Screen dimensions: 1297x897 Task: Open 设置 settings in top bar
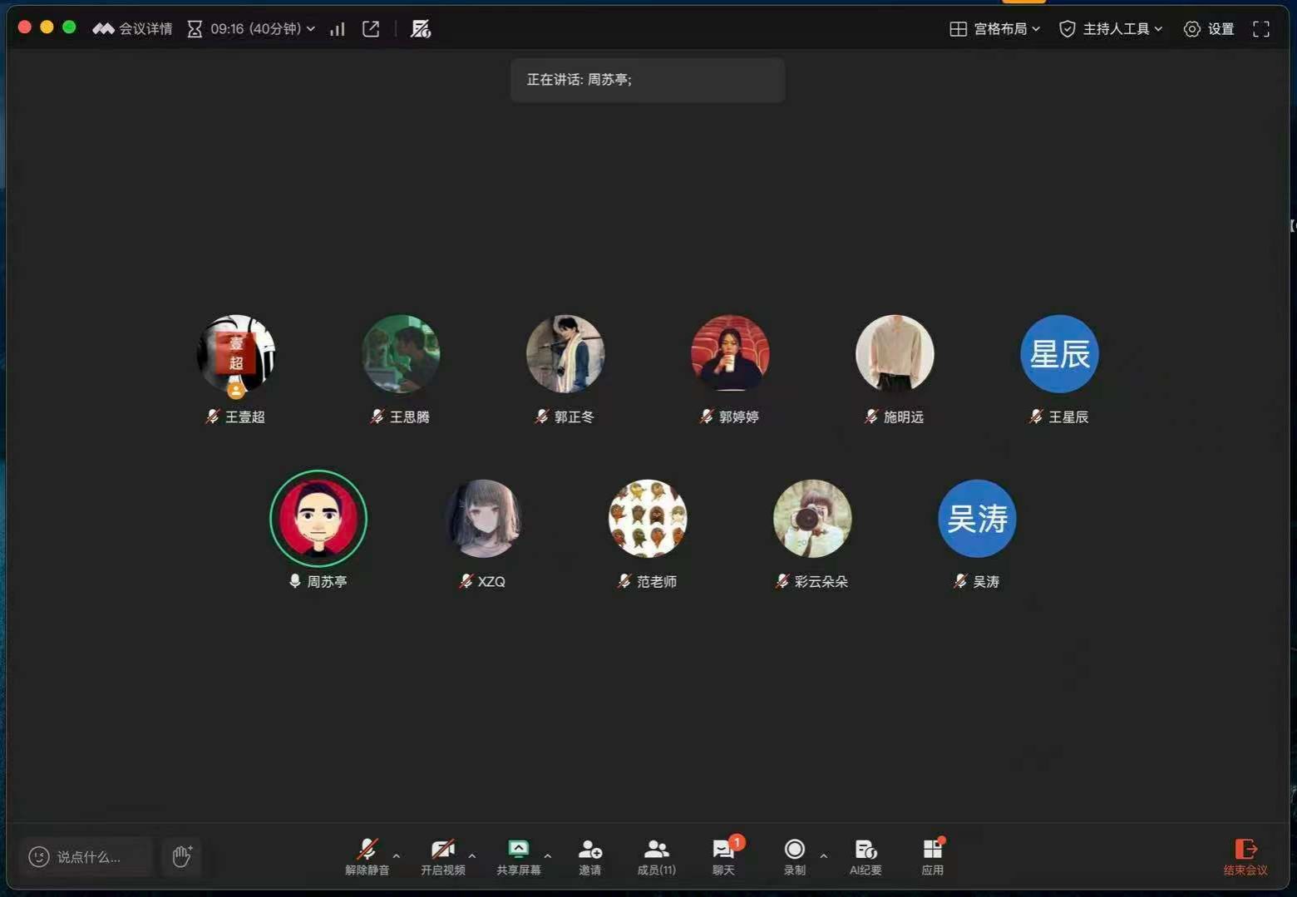click(1209, 29)
